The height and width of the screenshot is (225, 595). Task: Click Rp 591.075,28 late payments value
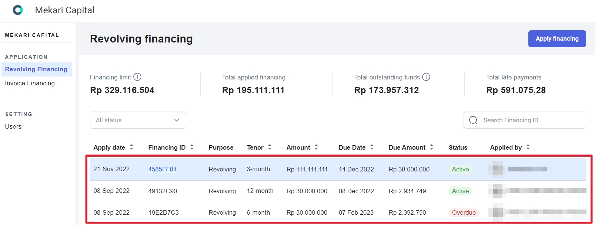516,90
